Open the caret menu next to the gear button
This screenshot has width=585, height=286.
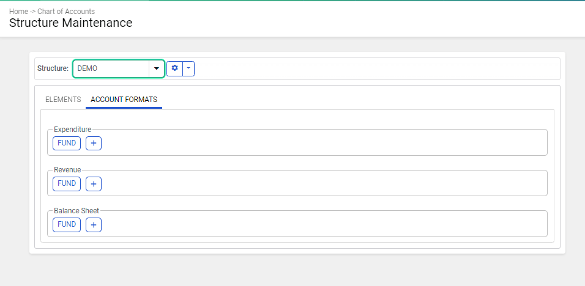(188, 68)
